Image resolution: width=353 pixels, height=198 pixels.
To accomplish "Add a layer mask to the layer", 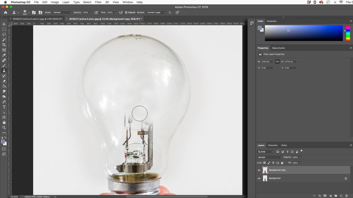I will [325, 196].
